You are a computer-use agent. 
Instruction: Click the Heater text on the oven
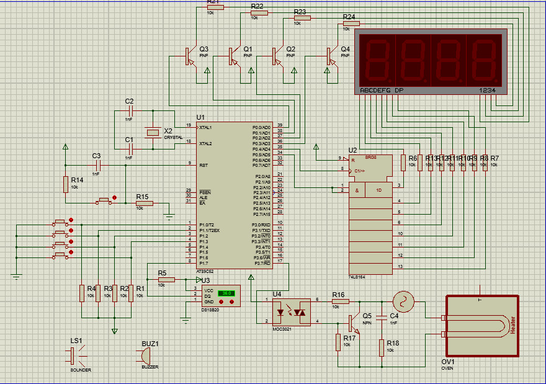tap(512, 325)
